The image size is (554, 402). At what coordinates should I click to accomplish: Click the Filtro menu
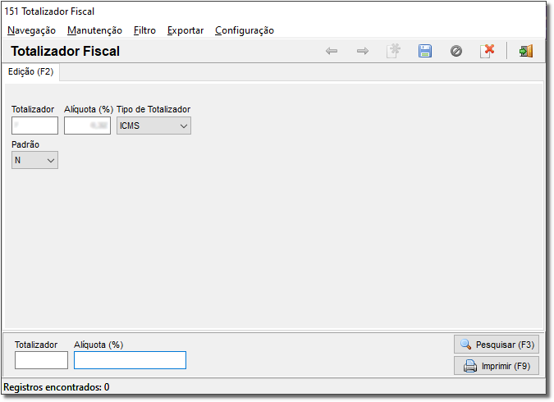pos(144,30)
